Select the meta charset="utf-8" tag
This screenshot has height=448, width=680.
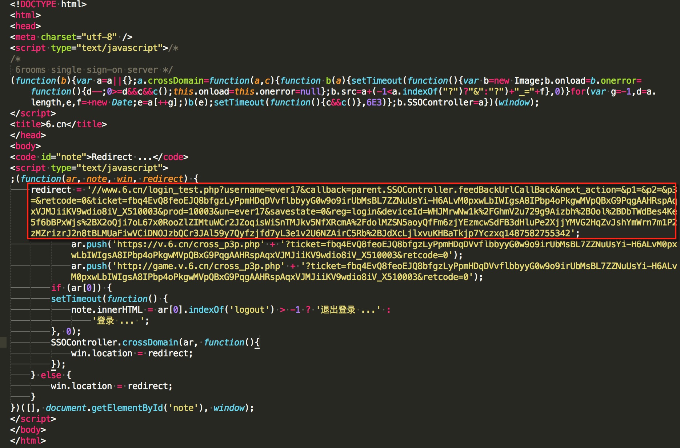click(x=71, y=37)
